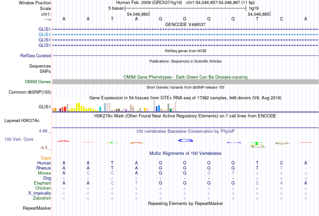Click the '5 bases' scale text
Screen dimensions: 319x216
click(x=116, y=8)
